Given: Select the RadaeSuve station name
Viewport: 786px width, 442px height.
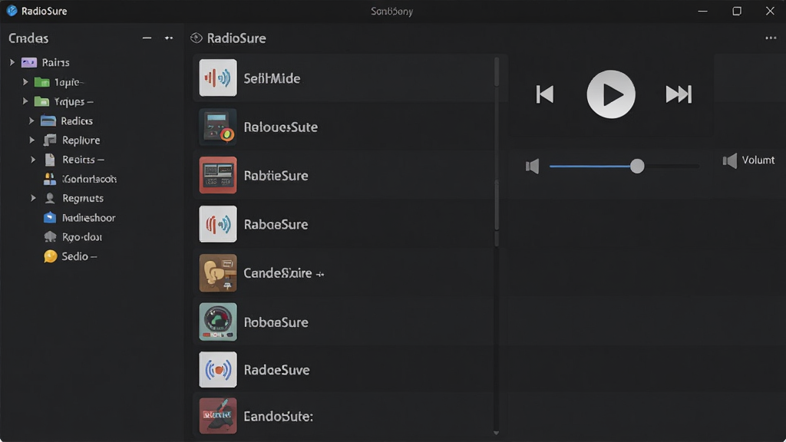Looking at the screenshot, I should [x=276, y=370].
